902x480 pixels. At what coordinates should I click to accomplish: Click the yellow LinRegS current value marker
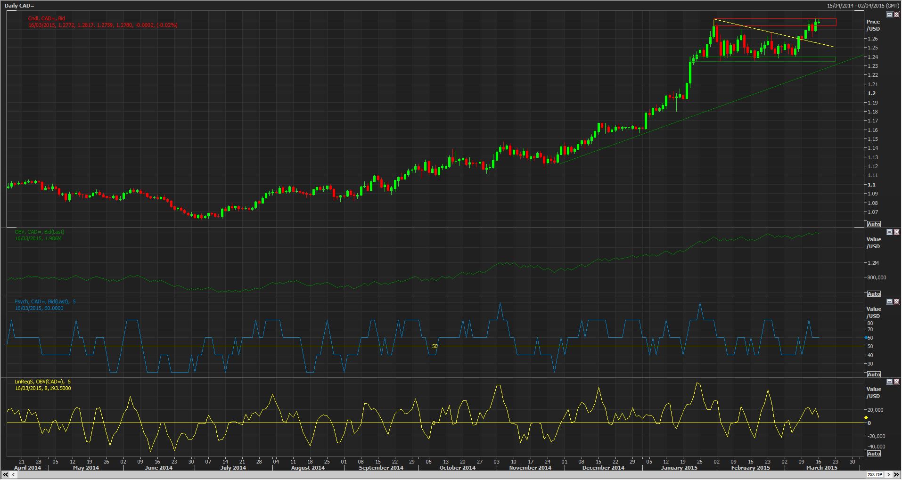pos(866,417)
